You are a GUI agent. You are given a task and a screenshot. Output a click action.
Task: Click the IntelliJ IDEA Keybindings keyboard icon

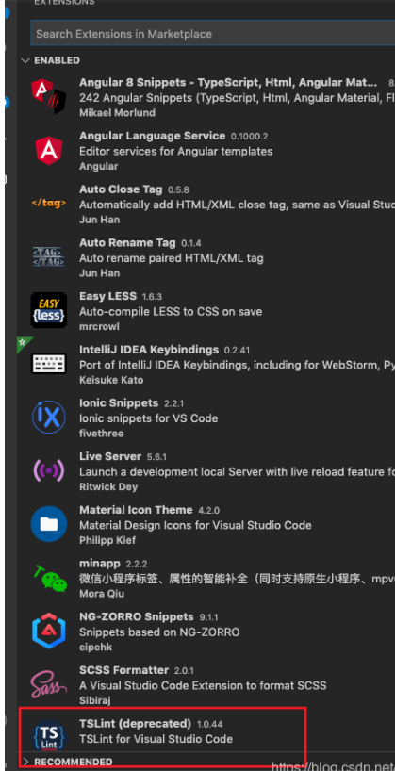tap(49, 364)
